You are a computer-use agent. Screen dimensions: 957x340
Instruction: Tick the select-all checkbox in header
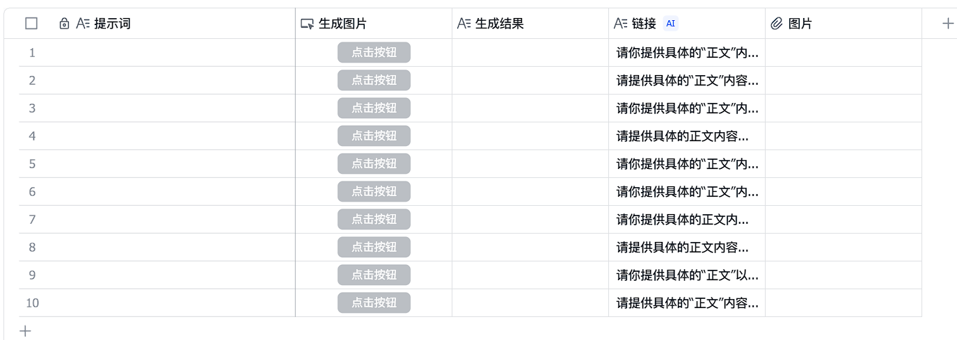click(x=31, y=24)
